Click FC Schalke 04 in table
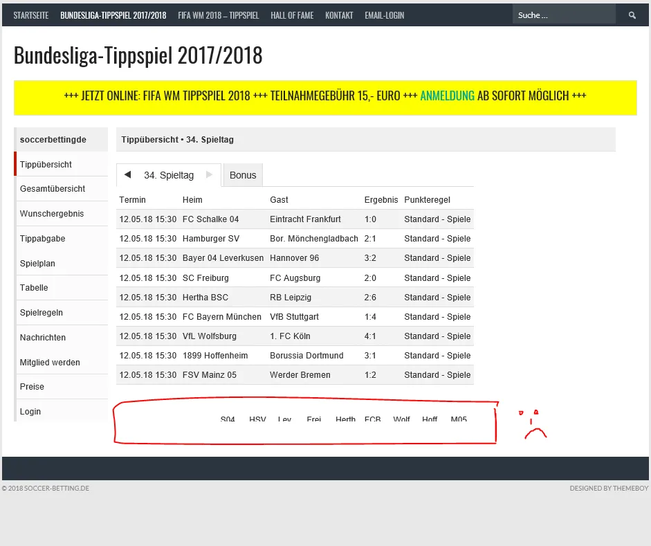Image resolution: width=651 pixels, height=546 pixels. (x=210, y=219)
